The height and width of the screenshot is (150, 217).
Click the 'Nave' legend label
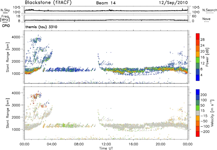(206, 19)
